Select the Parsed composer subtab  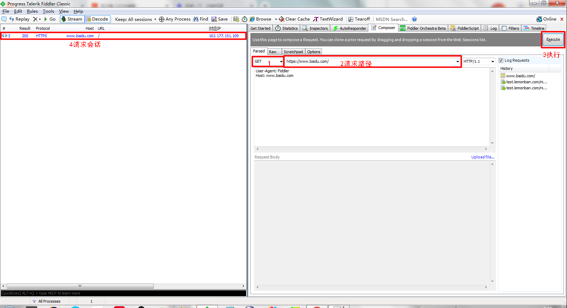pos(259,51)
